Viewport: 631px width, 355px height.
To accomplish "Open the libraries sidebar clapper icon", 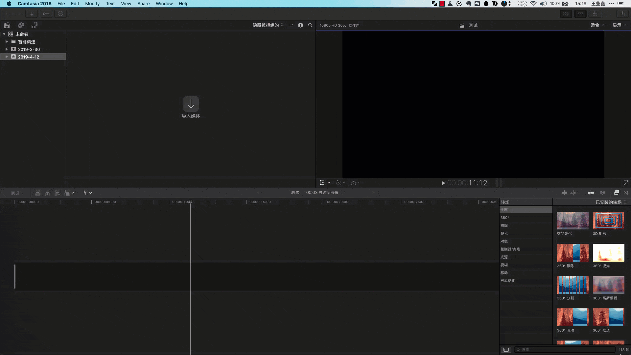I will 7,25.
